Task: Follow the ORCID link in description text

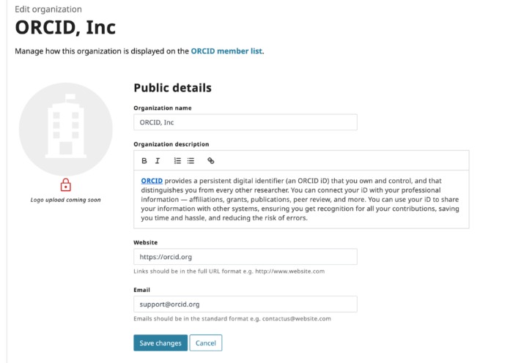Action: (152, 181)
